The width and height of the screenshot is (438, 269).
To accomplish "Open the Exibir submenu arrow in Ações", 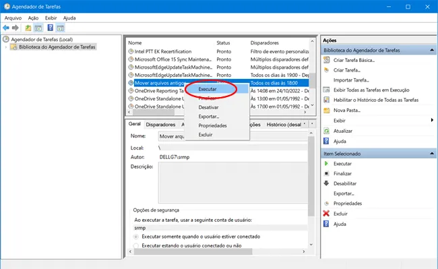I will click(432, 120).
